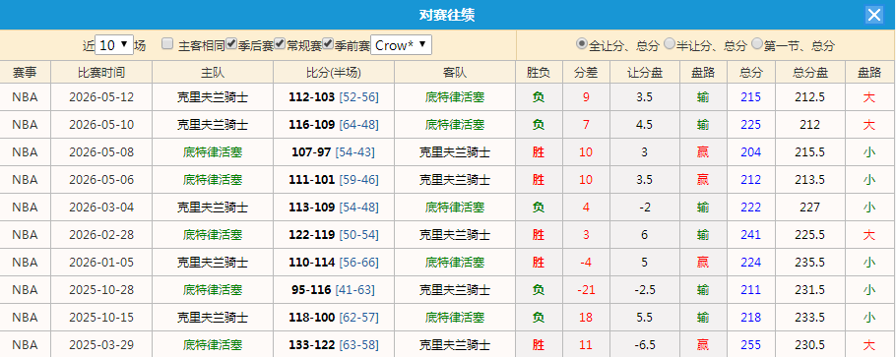The height and width of the screenshot is (357, 896).
Task: Click point difference 18
Action: click(586, 318)
